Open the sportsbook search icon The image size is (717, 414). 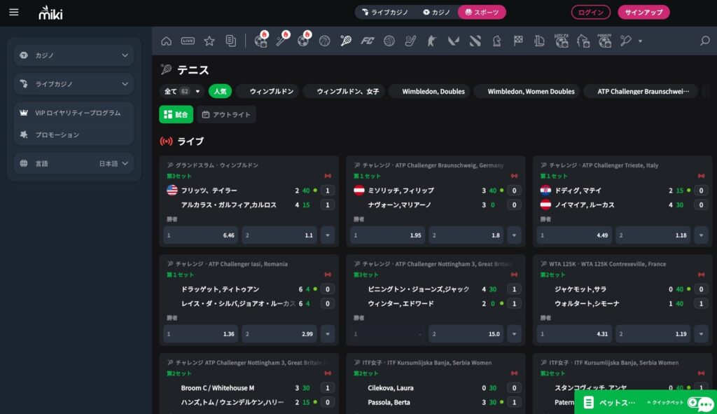click(704, 41)
